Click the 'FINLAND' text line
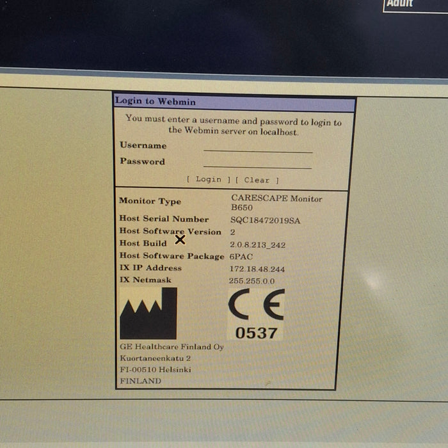The height and width of the screenshot is (448, 448). pyautogui.click(x=141, y=381)
